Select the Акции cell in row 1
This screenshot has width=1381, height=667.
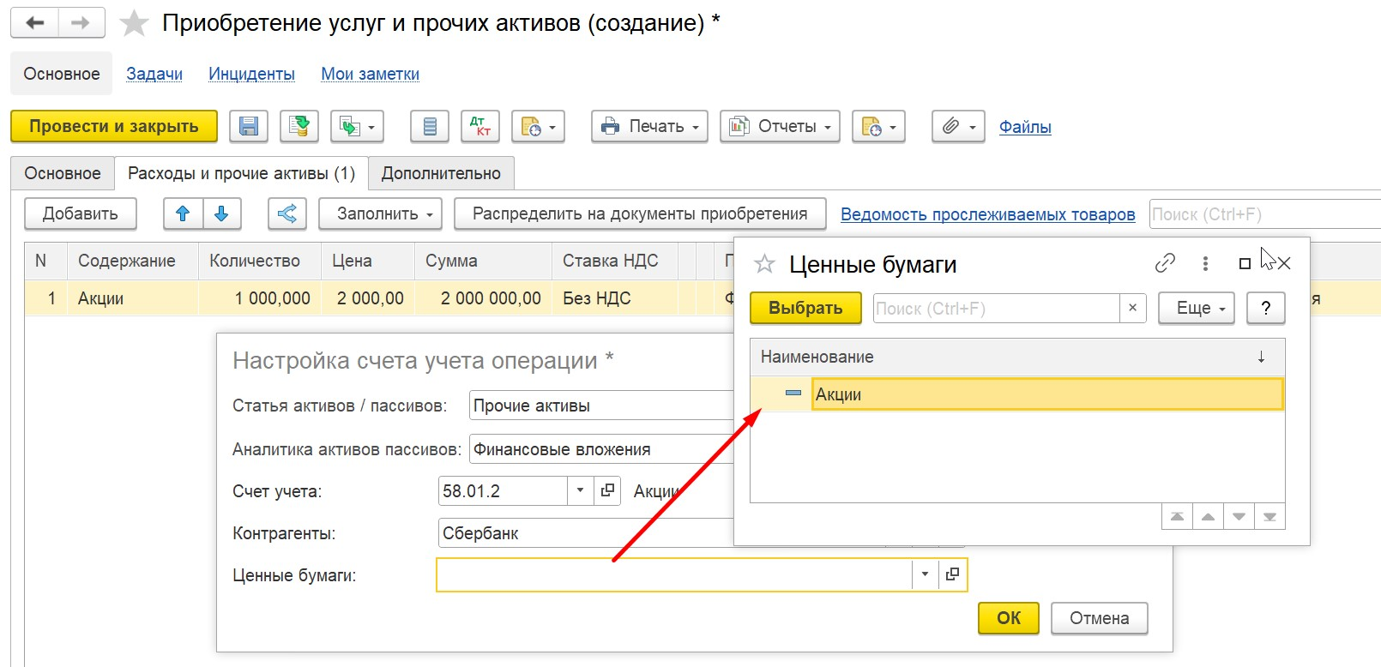pyautogui.click(x=133, y=298)
